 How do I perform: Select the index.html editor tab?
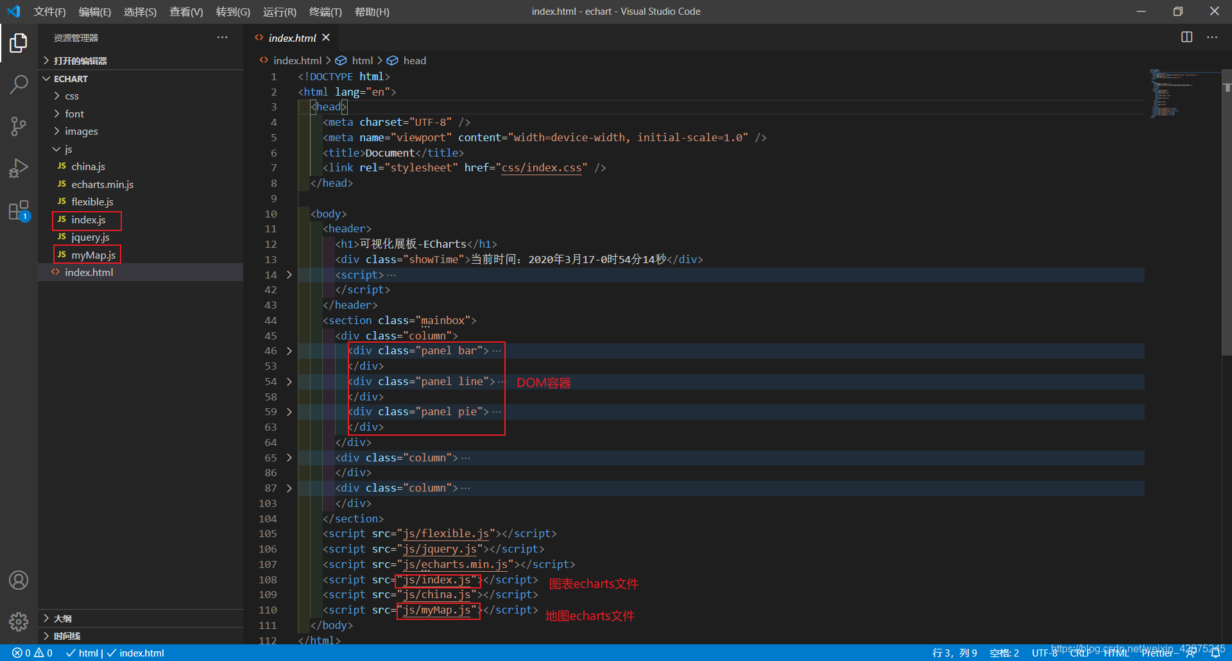click(x=292, y=38)
